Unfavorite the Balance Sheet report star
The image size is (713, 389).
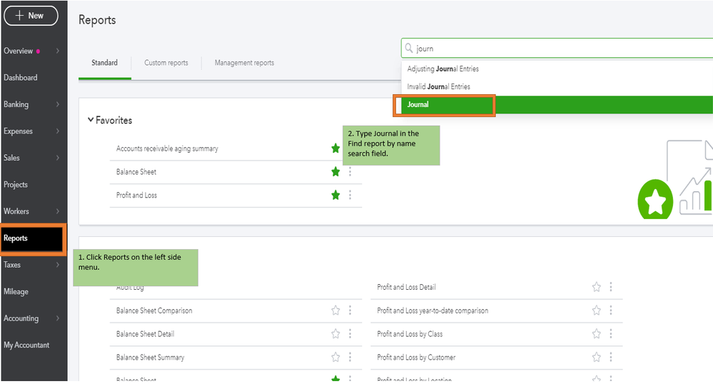pos(335,172)
